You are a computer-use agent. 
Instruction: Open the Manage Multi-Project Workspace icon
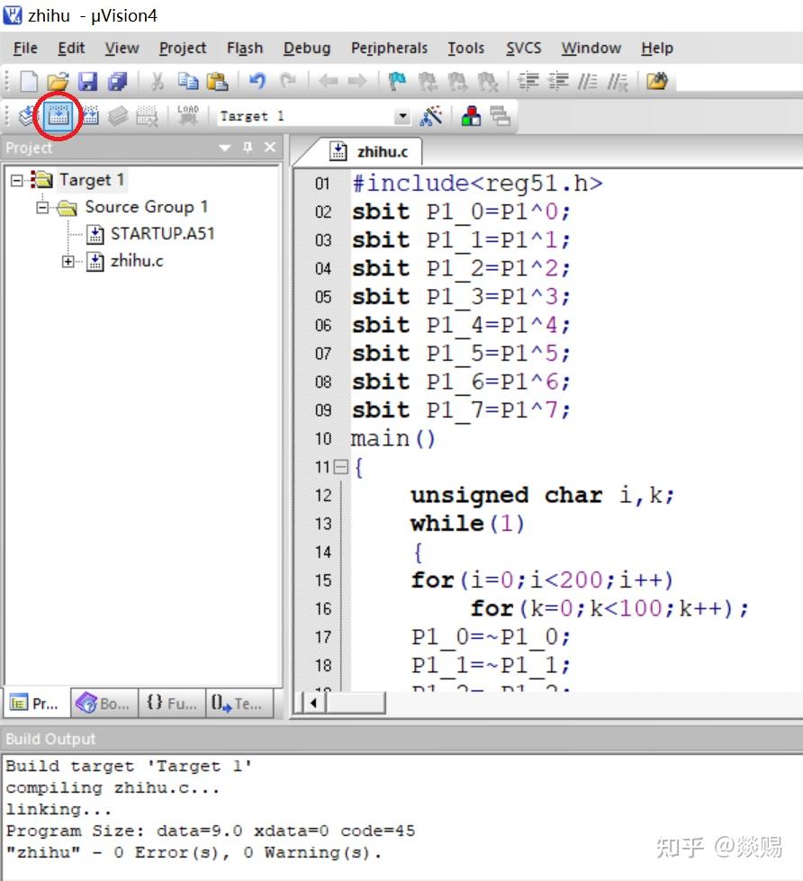point(501,116)
